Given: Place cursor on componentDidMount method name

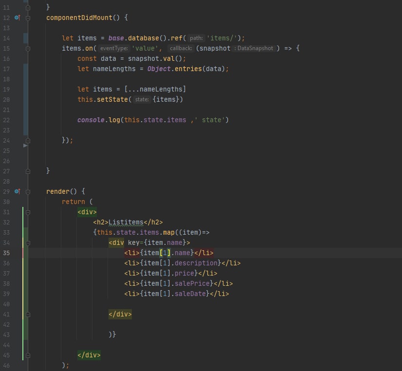Looking at the screenshot, I should (x=79, y=18).
